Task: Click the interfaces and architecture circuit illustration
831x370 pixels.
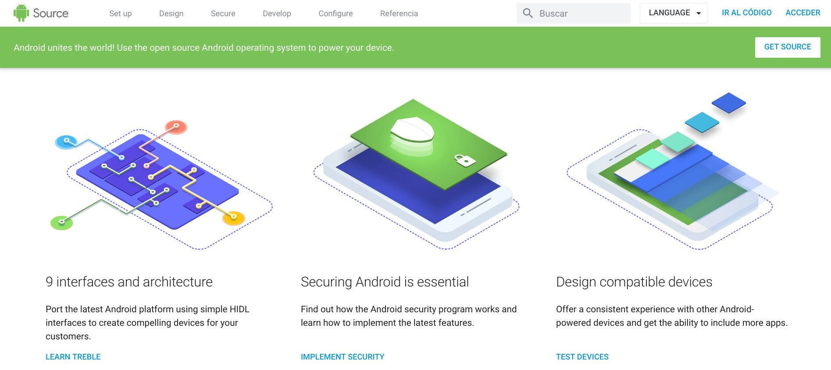Action: [161, 185]
